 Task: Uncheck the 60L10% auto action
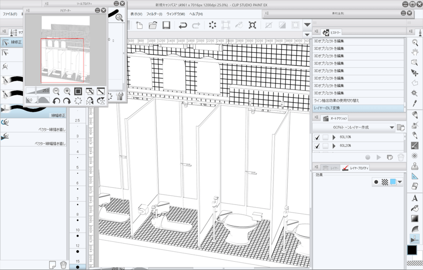(x=317, y=137)
